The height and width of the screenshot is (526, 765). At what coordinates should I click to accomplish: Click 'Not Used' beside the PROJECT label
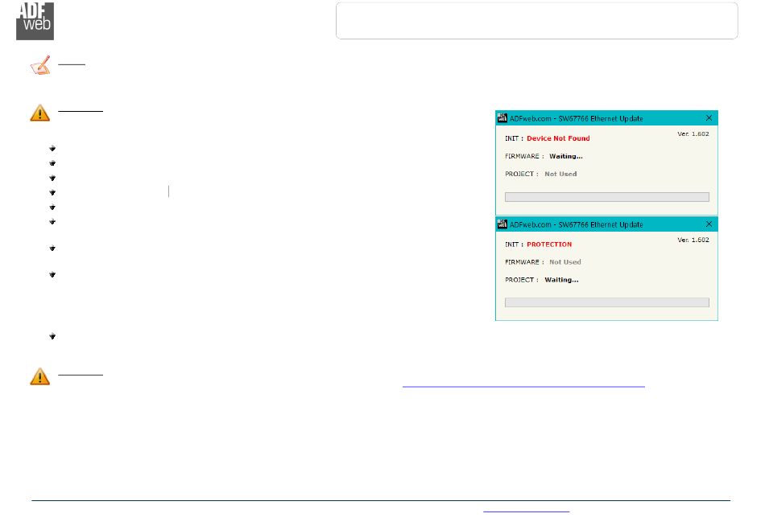point(560,174)
